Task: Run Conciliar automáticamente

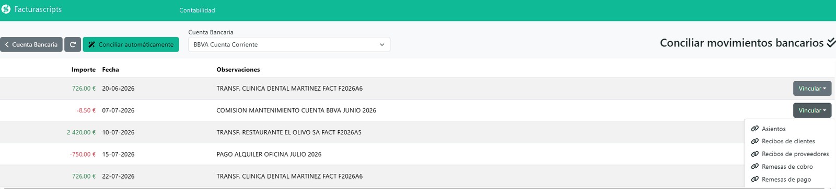Action: [x=131, y=45]
